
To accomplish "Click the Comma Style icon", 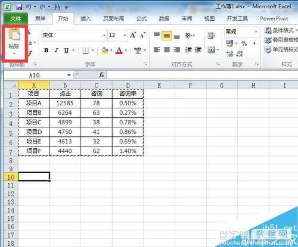I will coord(254,43).
